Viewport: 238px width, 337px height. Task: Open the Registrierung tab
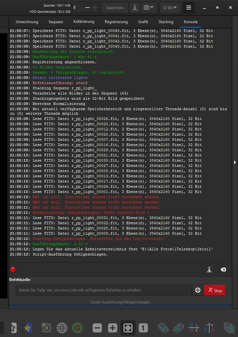pyautogui.click(x=116, y=22)
